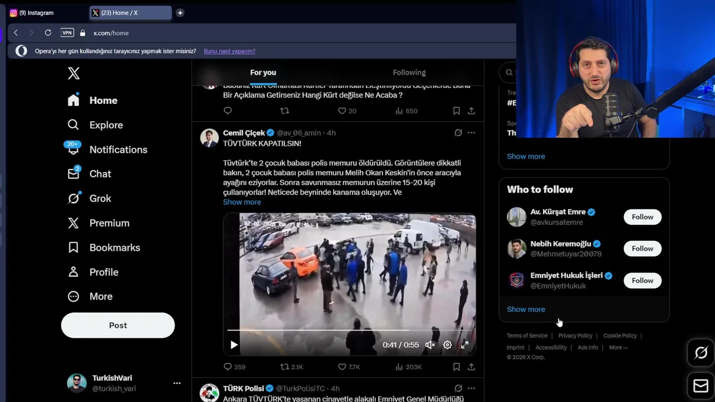715x402 pixels.
Task: Expand Show more in Cemil Çiçek post text
Action: (x=242, y=202)
